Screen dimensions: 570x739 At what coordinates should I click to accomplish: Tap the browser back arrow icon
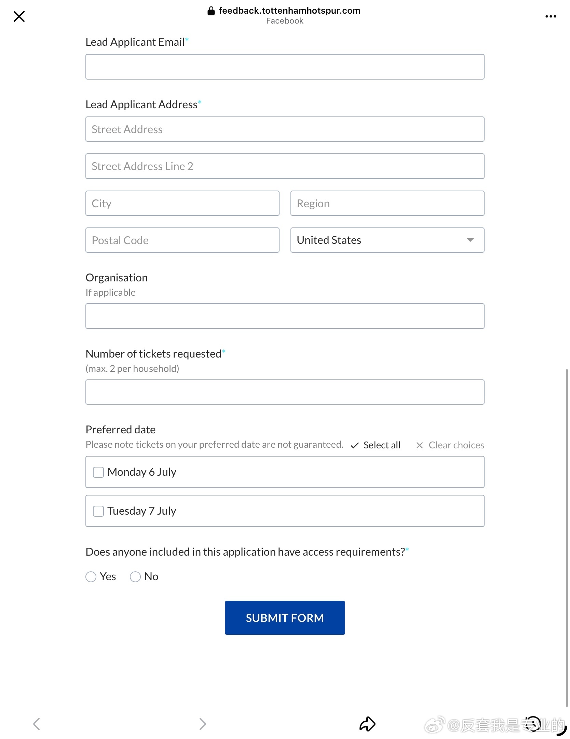[x=37, y=724]
